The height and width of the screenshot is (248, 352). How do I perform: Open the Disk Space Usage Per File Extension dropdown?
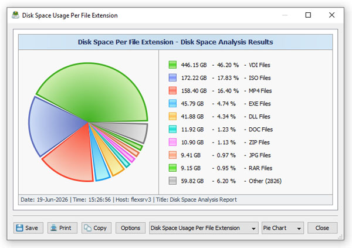[204, 228]
